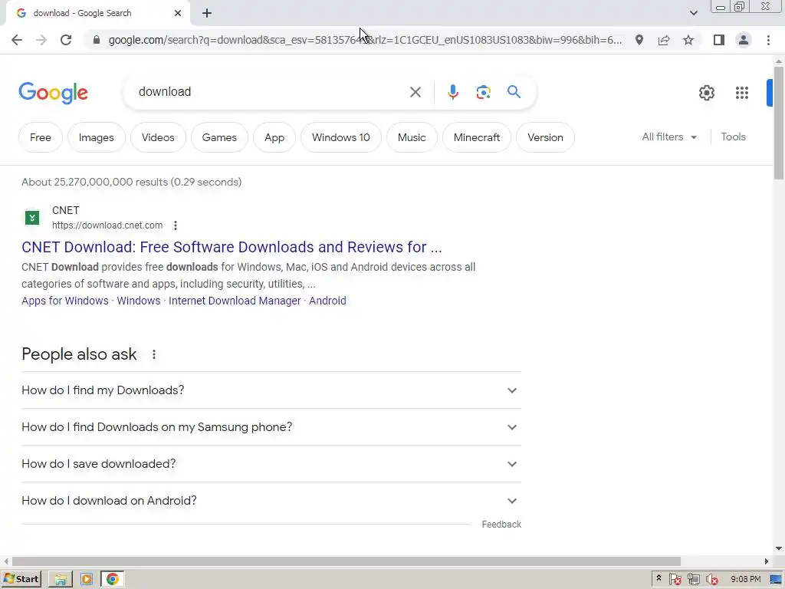Switch to Videos results
This screenshot has height=589, width=785.
click(158, 137)
